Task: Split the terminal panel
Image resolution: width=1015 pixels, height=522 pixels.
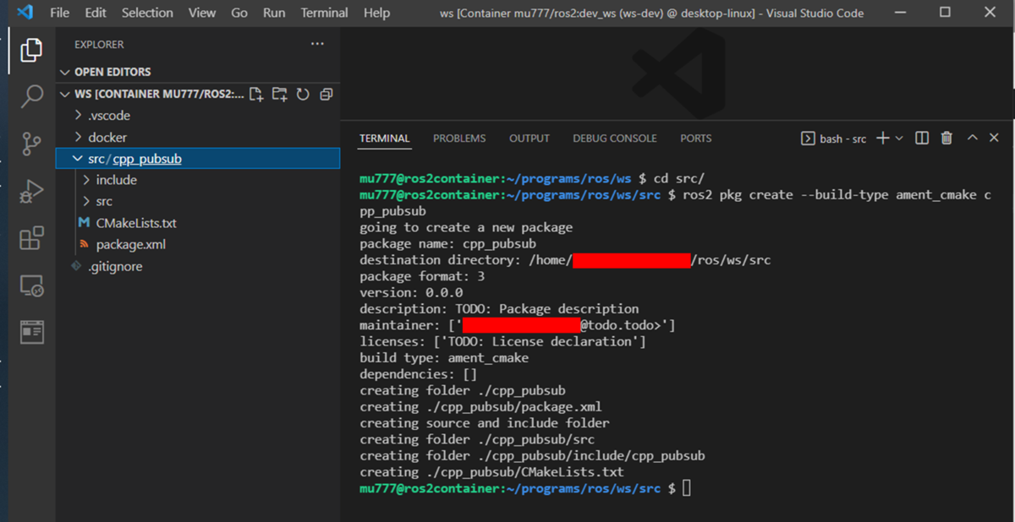Action: coord(921,138)
